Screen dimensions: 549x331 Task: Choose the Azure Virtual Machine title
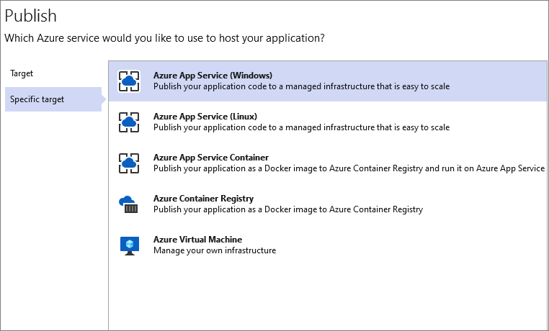pyautogui.click(x=197, y=240)
